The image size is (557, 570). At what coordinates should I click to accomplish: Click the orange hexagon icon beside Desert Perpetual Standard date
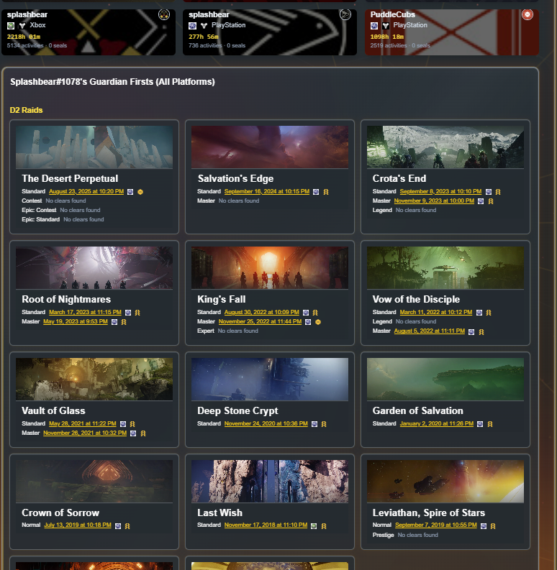tap(140, 192)
